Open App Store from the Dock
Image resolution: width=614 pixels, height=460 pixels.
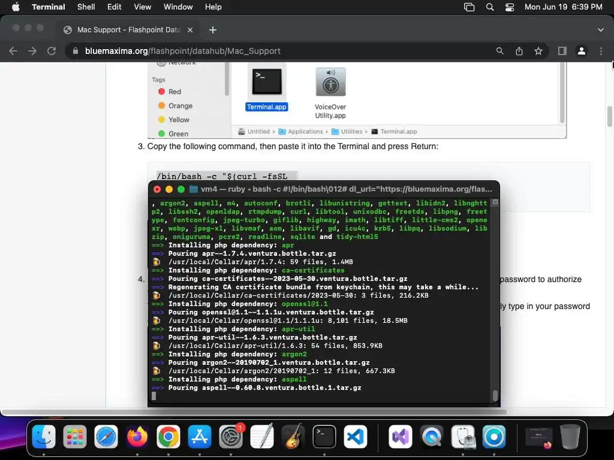tap(199, 437)
